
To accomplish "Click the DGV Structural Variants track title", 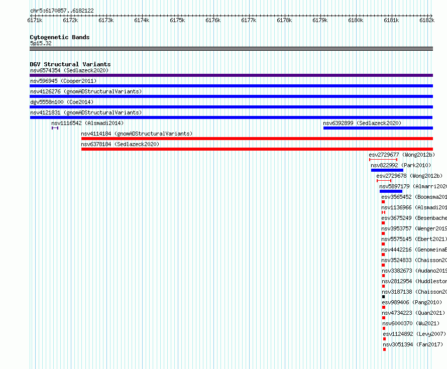I will (x=70, y=64).
